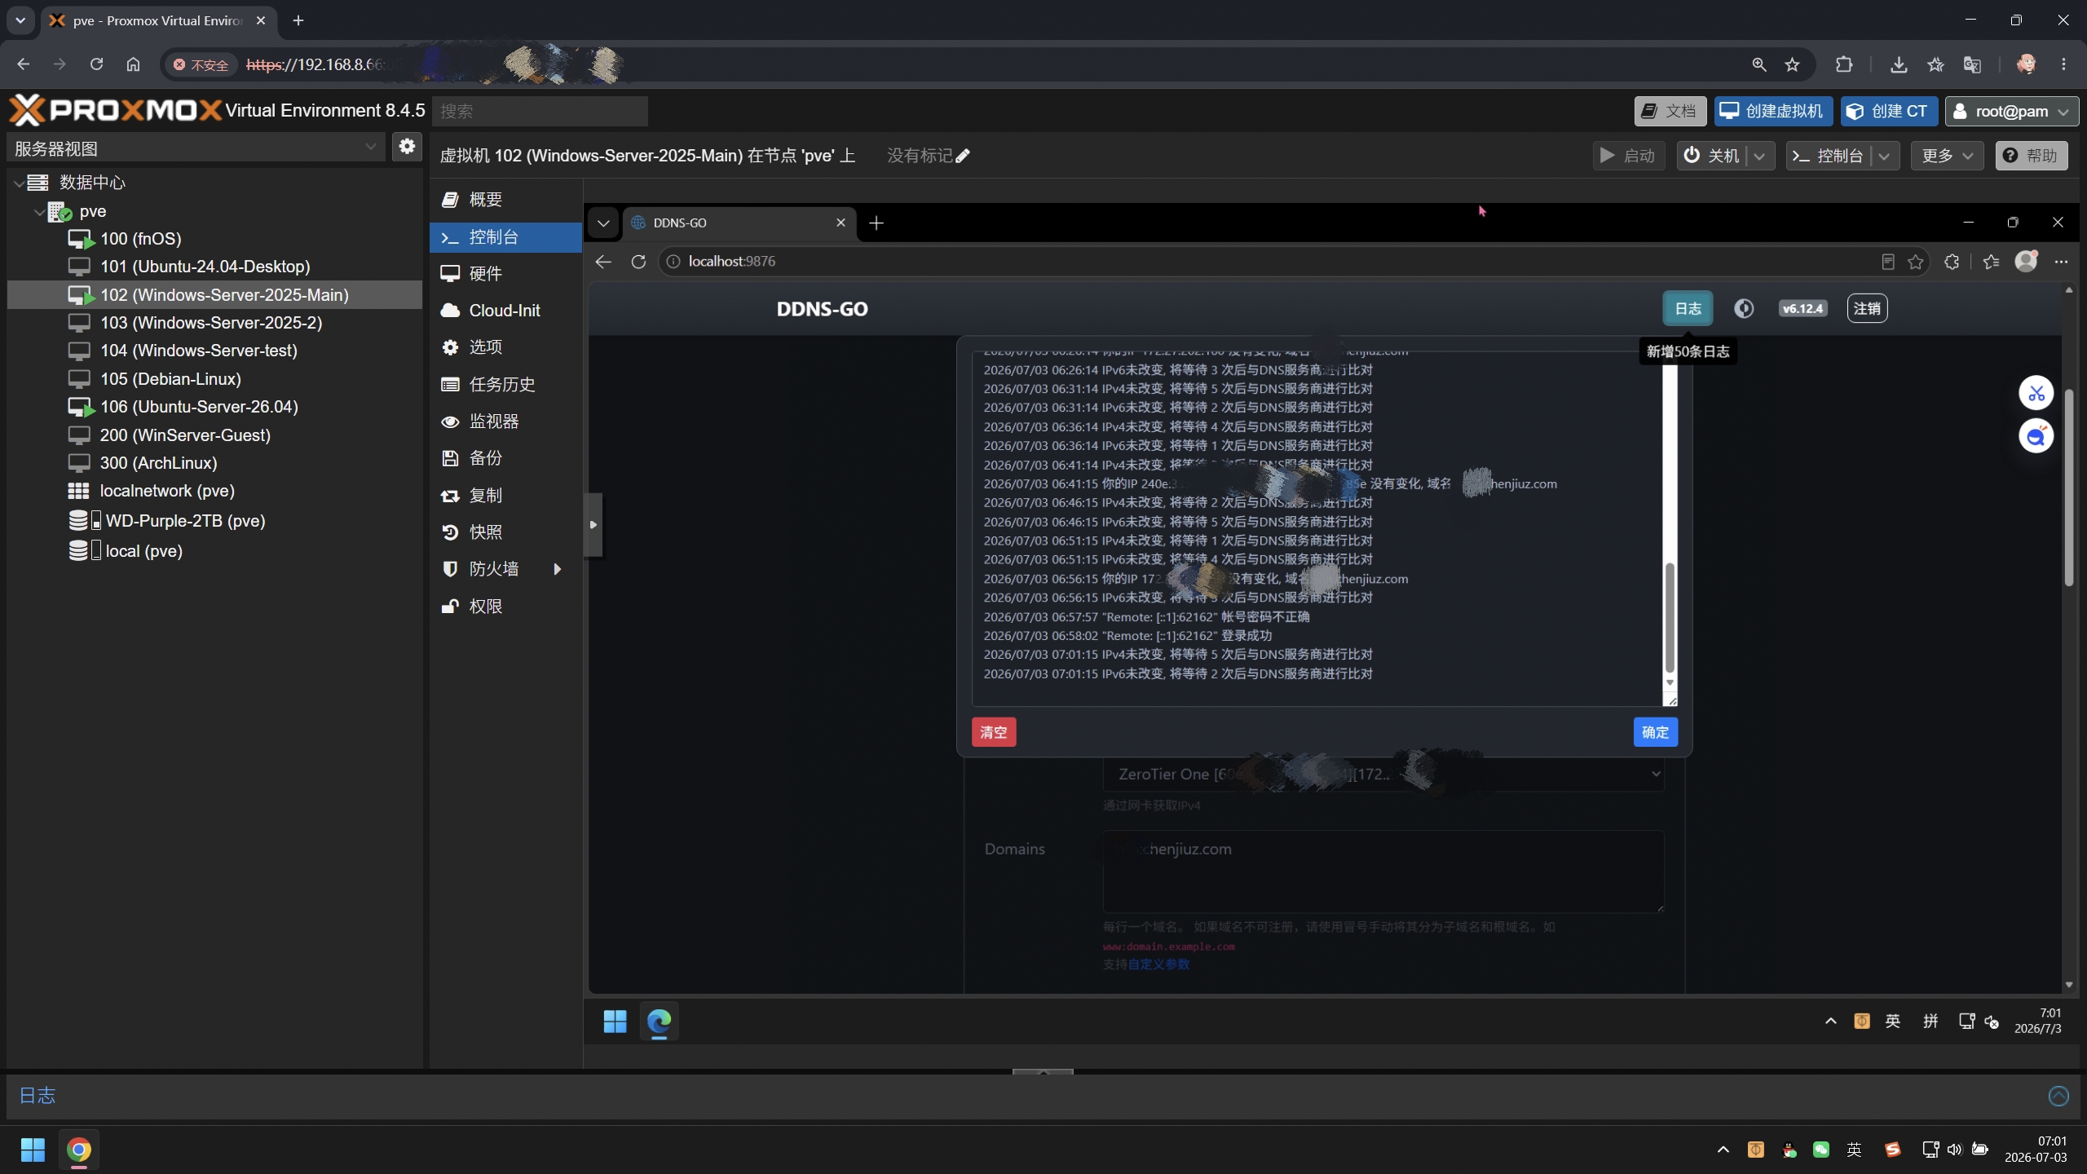Open the root@pam user menu

[x=2011, y=111]
